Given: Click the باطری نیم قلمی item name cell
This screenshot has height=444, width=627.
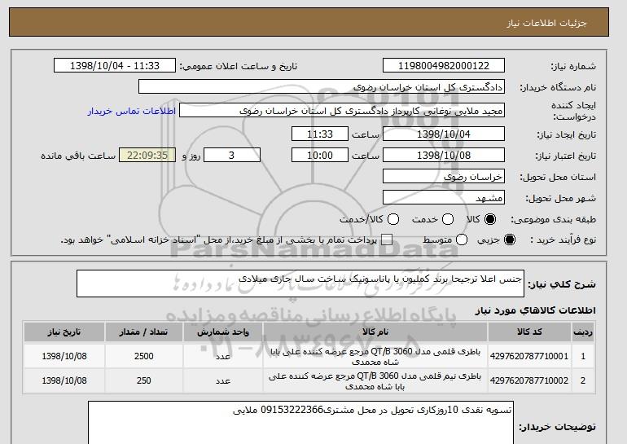Looking at the screenshot, I should point(375,380).
